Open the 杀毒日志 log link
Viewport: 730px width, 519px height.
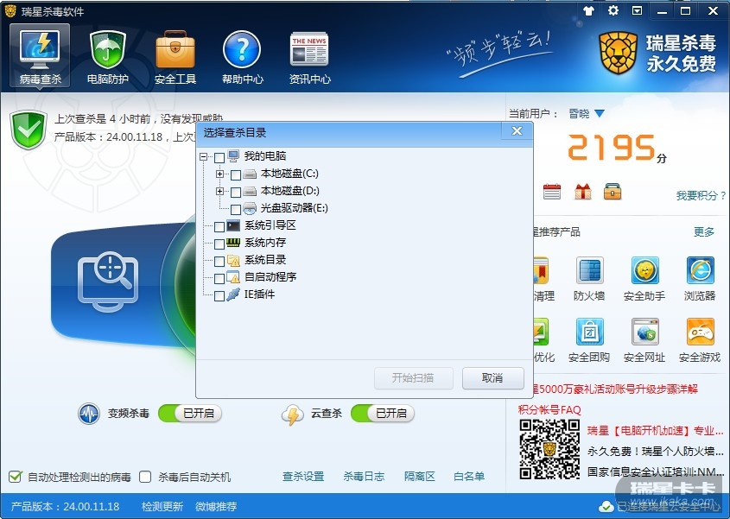(x=364, y=476)
